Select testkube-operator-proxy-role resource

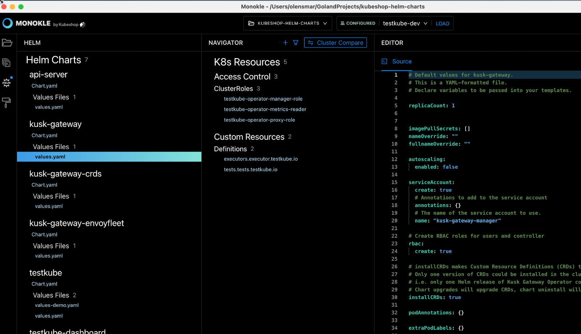coord(259,120)
